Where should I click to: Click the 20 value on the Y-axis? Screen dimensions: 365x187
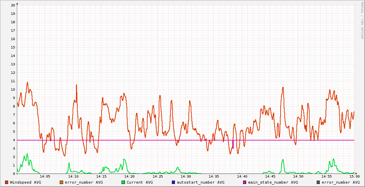(x=13, y=5)
